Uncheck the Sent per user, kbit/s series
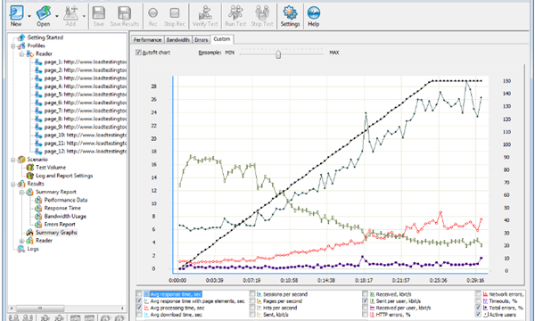 (365, 300)
